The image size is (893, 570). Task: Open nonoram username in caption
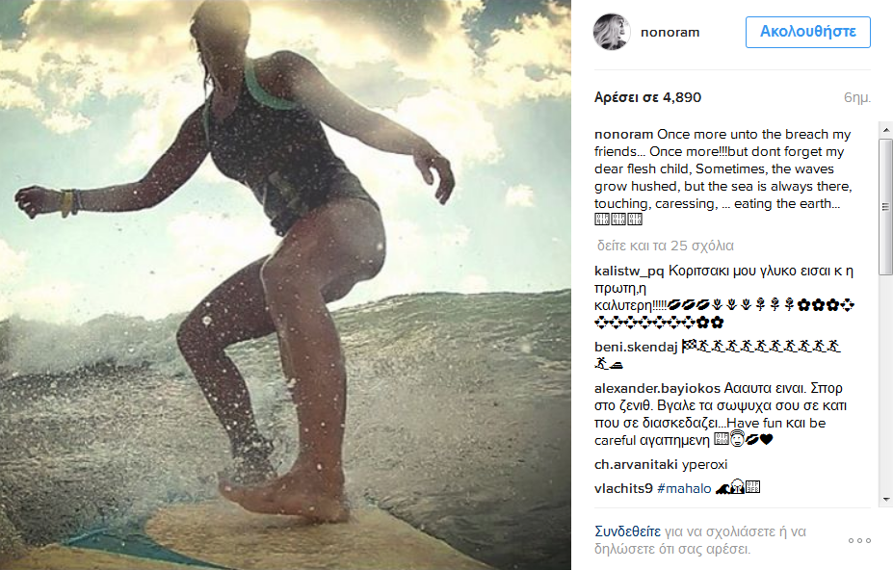(x=623, y=135)
